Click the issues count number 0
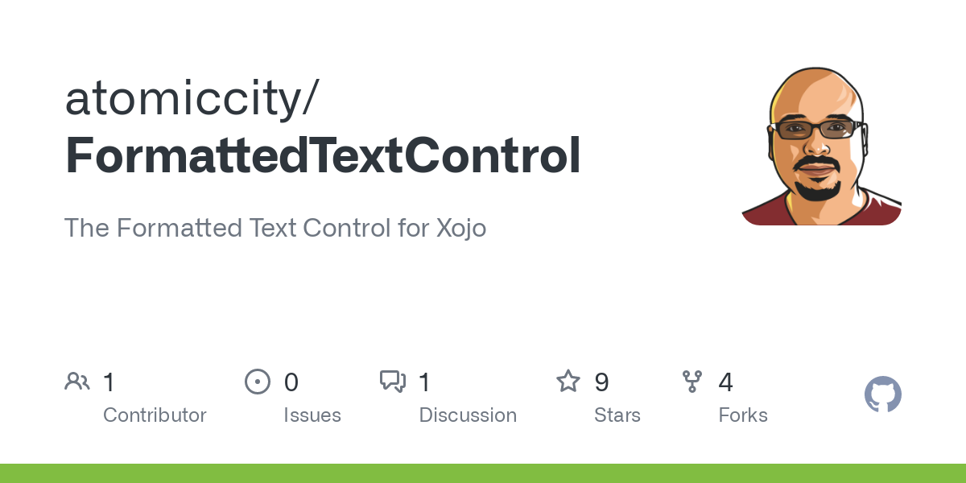Screen dimensions: 966x483 click(291, 382)
